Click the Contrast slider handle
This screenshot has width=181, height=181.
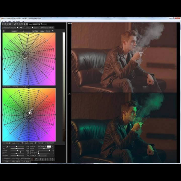[x=21, y=152]
